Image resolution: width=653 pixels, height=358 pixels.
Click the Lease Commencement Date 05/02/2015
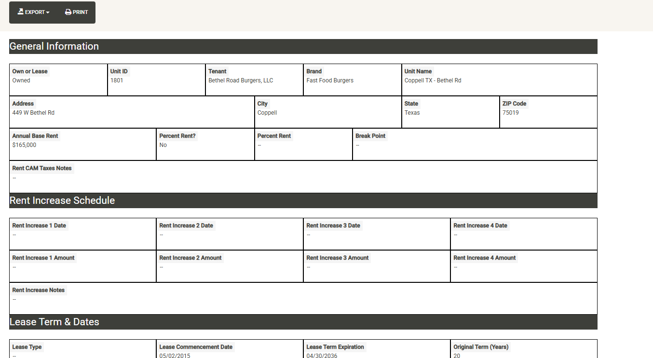tap(175, 356)
